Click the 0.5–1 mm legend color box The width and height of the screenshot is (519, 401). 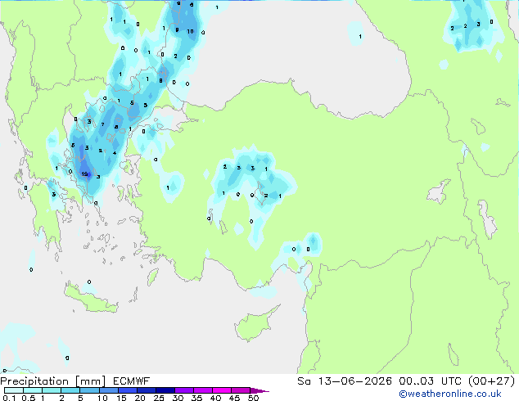(x=33, y=390)
